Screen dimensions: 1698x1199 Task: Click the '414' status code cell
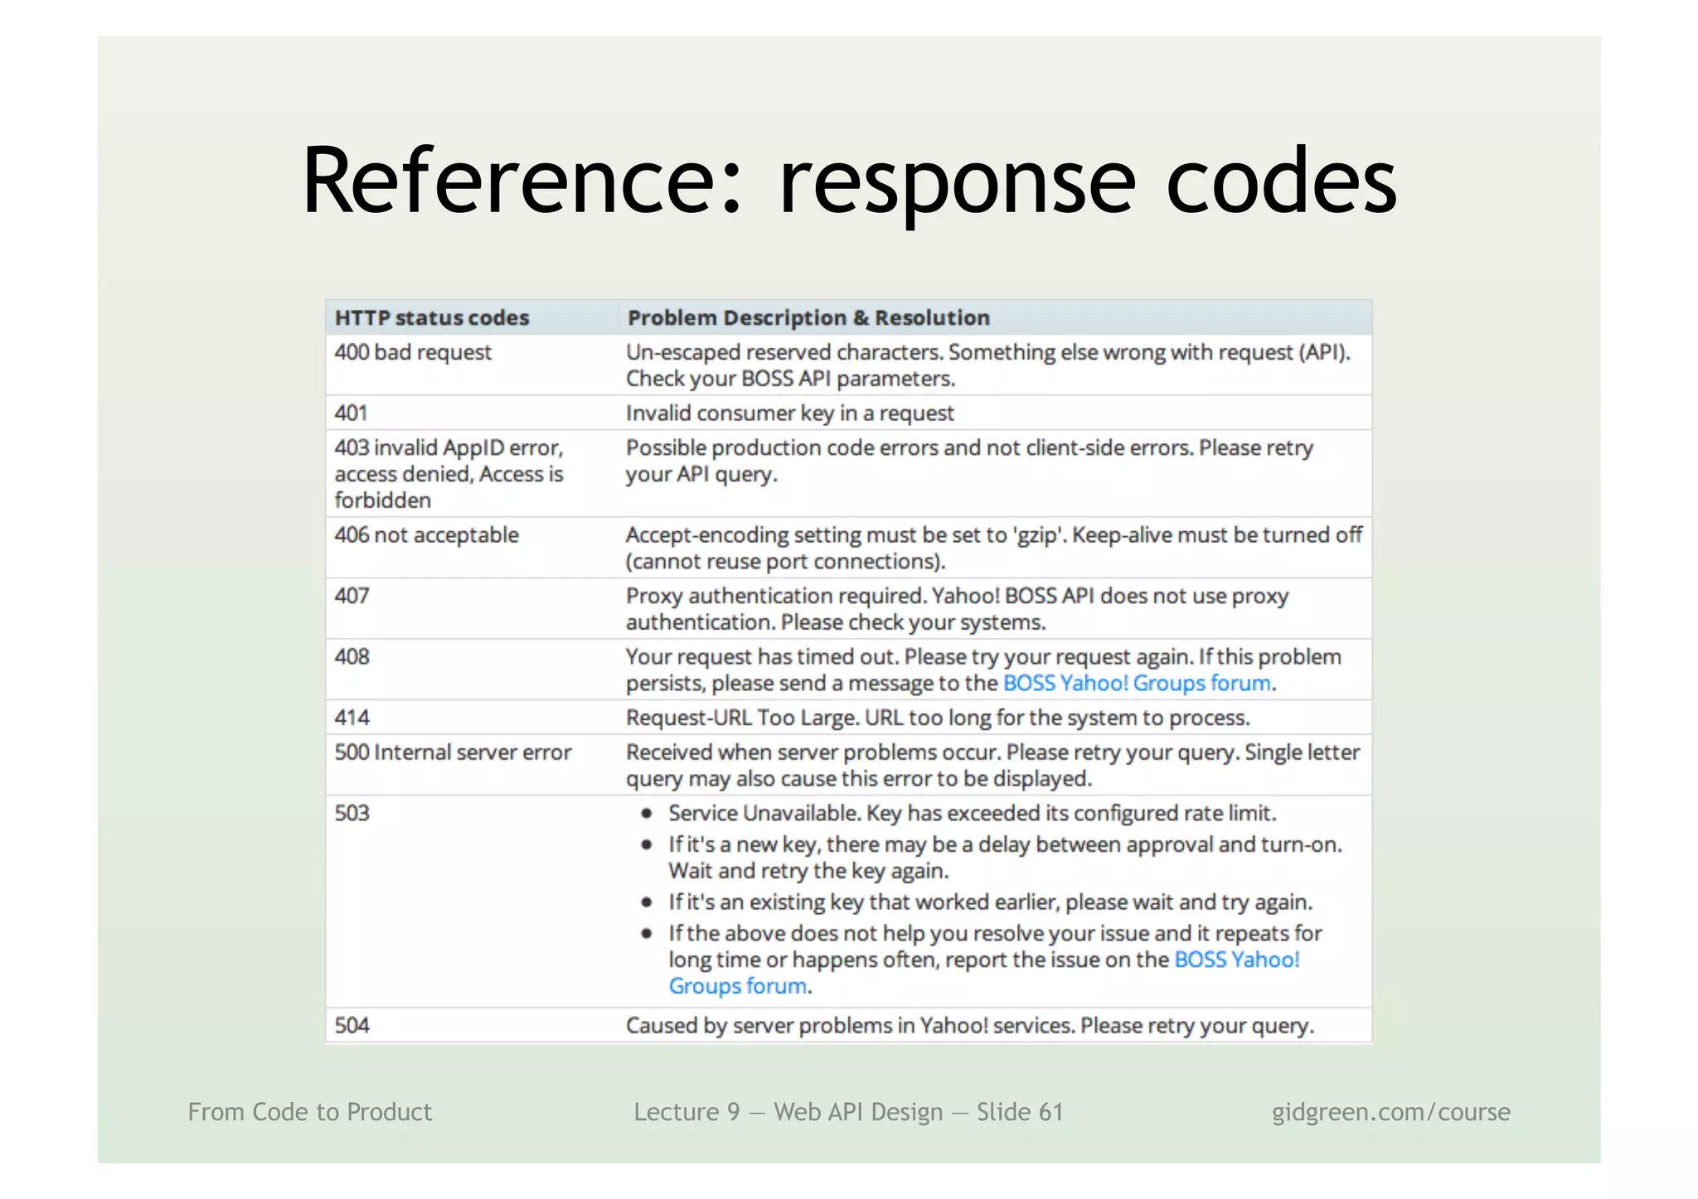point(352,718)
